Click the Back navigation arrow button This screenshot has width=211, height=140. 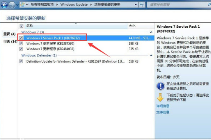coord(4,5)
